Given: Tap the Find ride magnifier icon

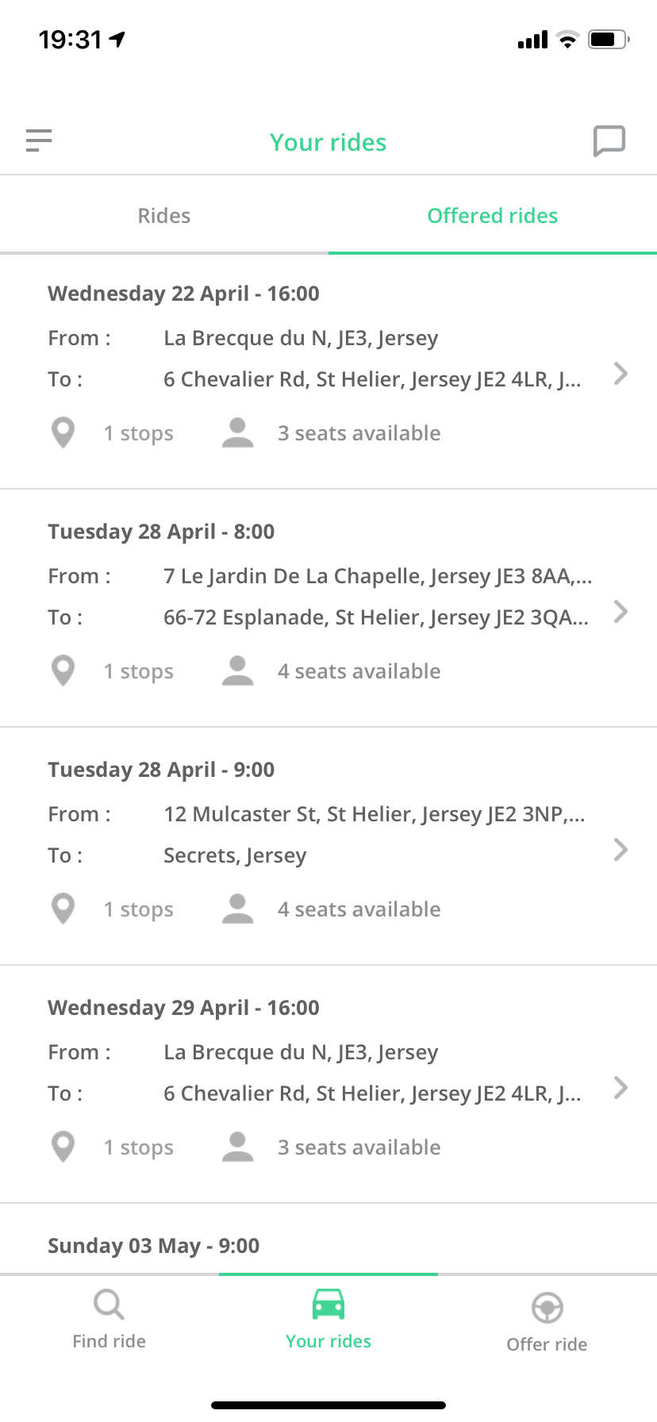Looking at the screenshot, I should tap(109, 1304).
